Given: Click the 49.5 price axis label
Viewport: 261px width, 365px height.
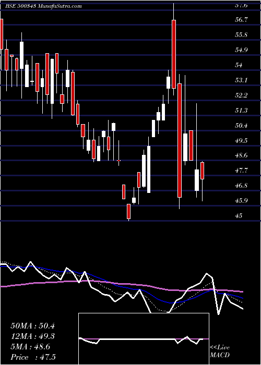Looking at the screenshot, I should (x=241, y=141).
